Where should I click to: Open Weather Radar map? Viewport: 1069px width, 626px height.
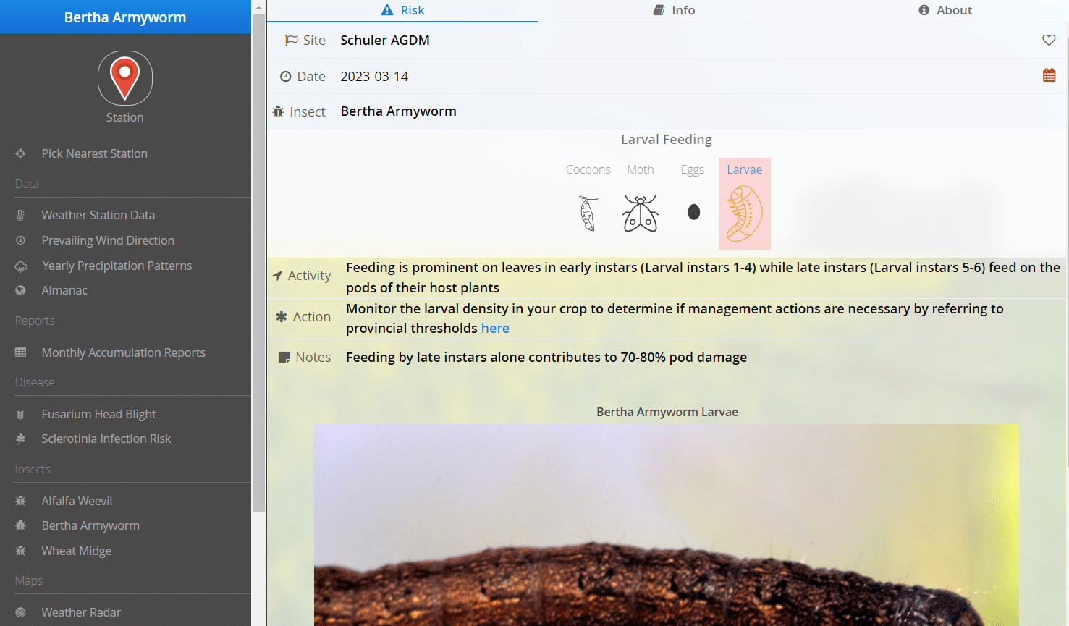tap(81, 612)
